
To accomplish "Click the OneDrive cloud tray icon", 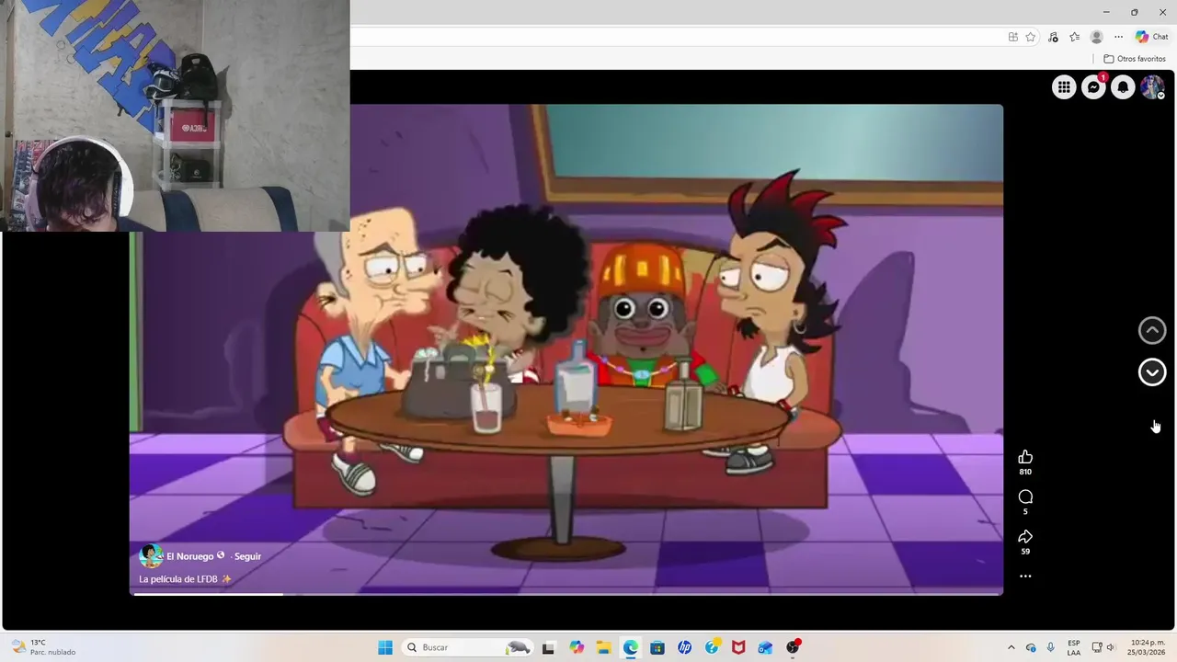I will point(1031,647).
